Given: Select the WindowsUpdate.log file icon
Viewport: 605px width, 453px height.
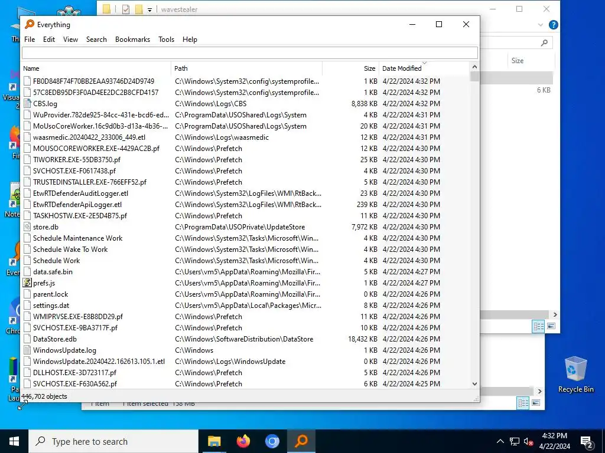Looking at the screenshot, I should pos(27,350).
